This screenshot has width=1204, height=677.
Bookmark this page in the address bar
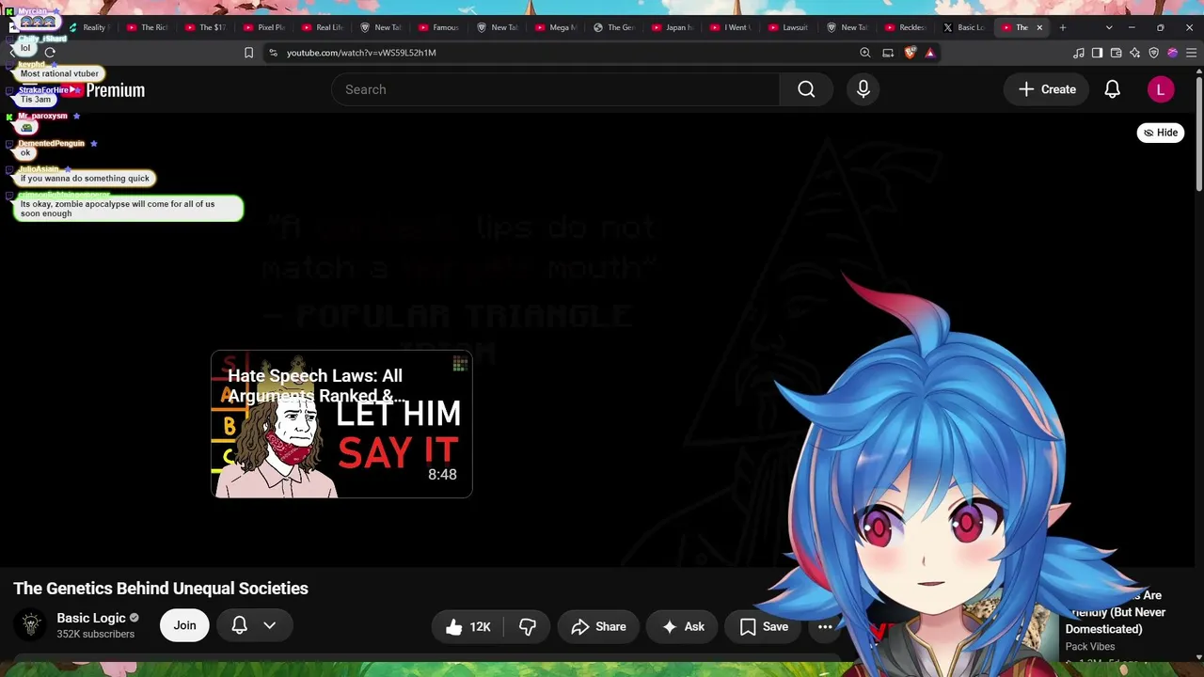click(x=248, y=53)
